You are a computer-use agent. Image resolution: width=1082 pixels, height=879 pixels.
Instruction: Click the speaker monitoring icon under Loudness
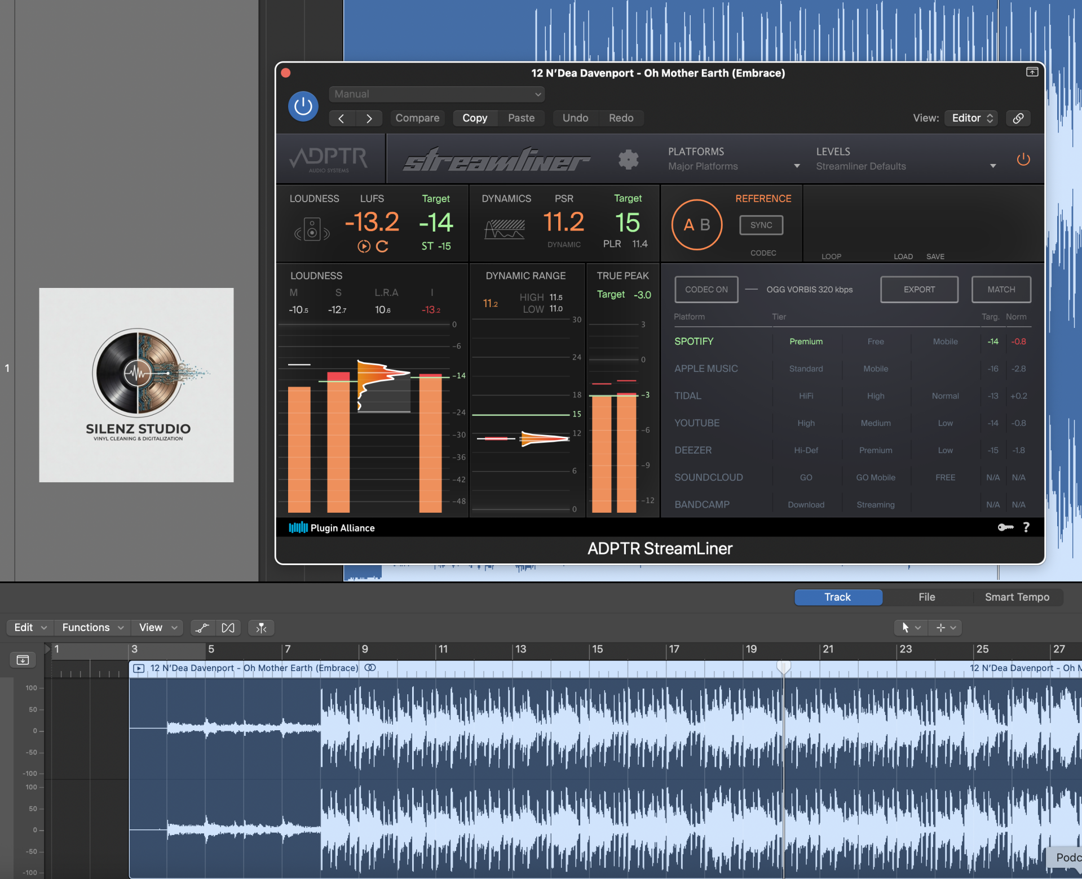pos(312,230)
